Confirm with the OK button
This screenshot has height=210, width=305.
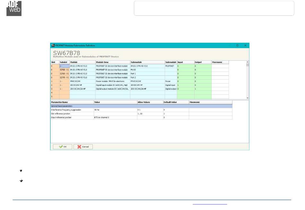click(x=63, y=147)
